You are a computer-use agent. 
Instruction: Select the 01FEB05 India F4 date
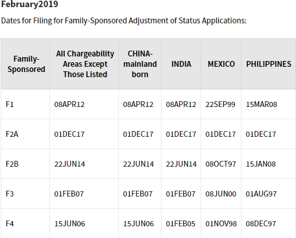180,224
